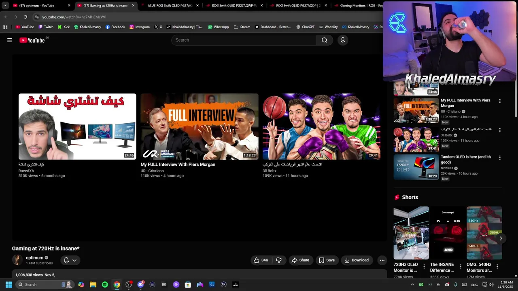Screen dimensions: 518x291
Task: Click 'Tandem OLED is here' video title
Action: pos(466,160)
